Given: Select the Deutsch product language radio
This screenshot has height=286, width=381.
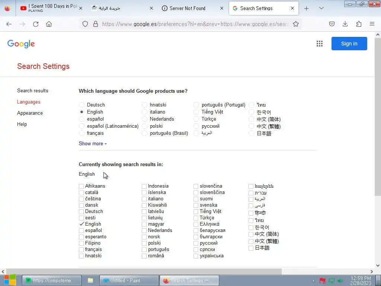Looking at the screenshot, I should click(81, 105).
